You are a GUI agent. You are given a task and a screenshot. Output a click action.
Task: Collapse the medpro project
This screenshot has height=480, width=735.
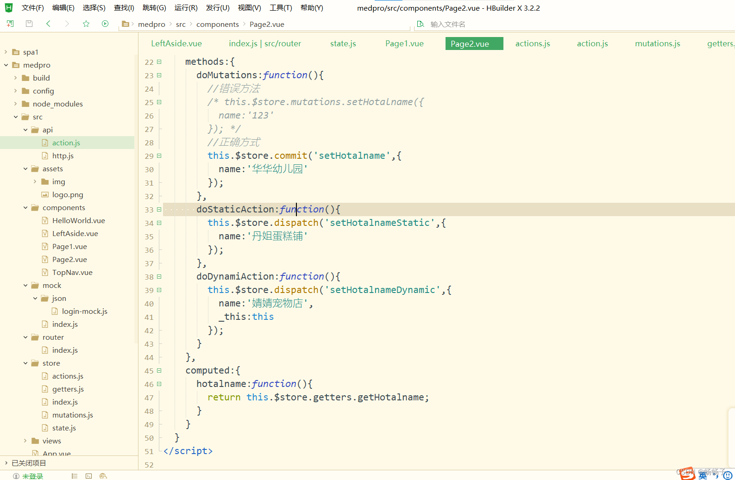[x=6, y=65]
